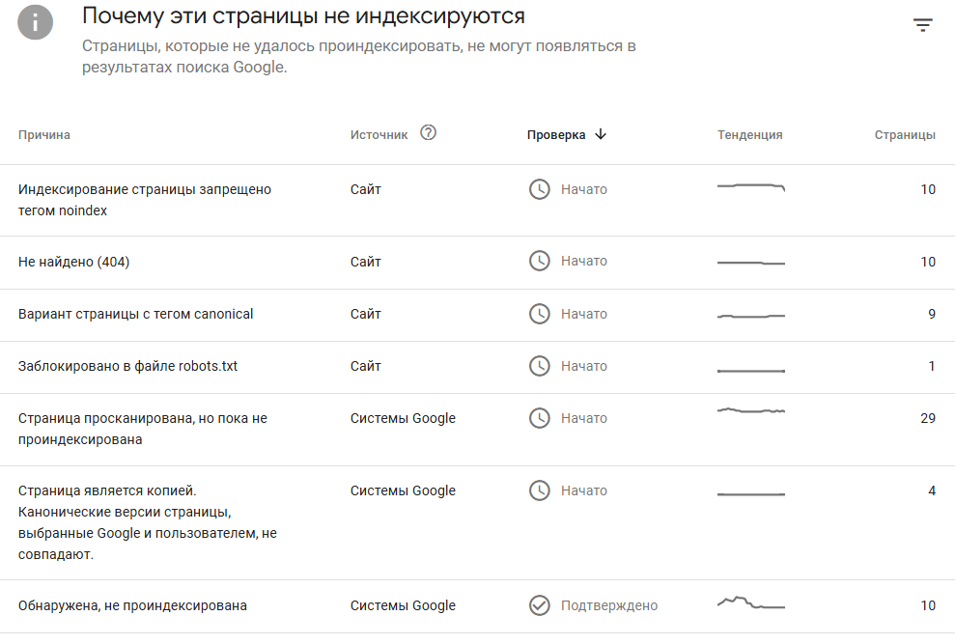Click the trend sparkline in the Обнаружена row

(x=751, y=603)
